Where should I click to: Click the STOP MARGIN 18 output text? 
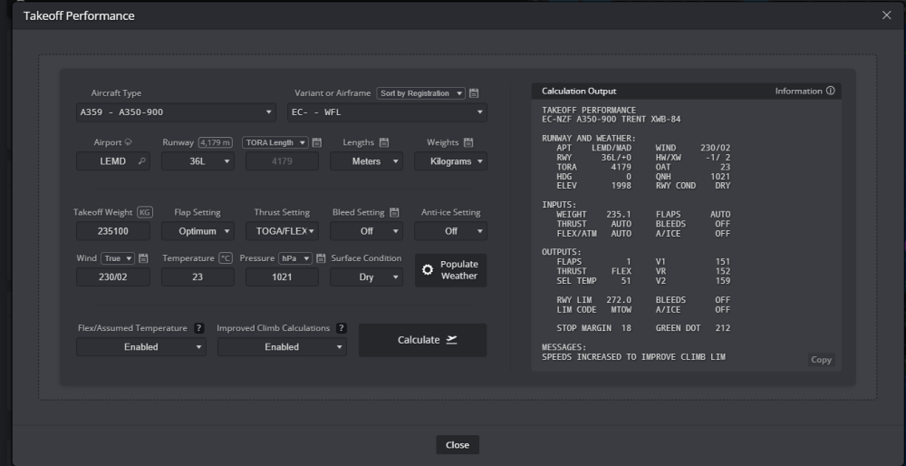click(x=594, y=328)
